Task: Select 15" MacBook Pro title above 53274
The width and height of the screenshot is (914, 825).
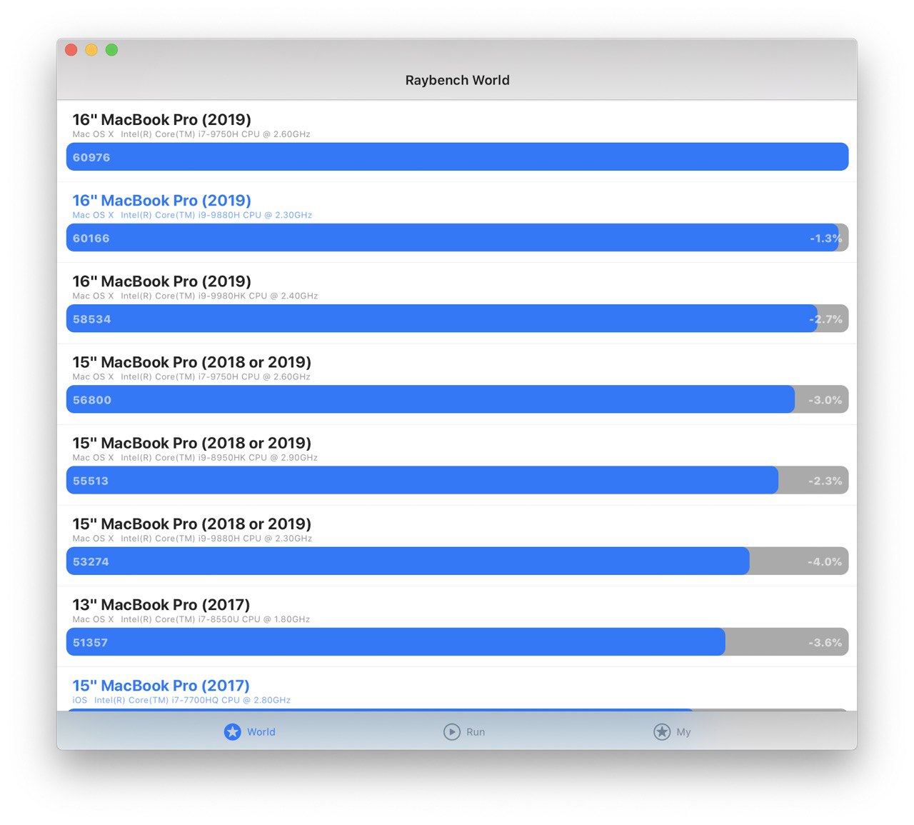Action: click(192, 524)
